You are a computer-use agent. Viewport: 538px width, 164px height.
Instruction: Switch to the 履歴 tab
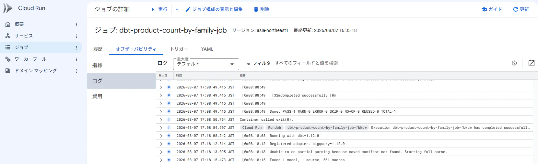click(98, 49)
